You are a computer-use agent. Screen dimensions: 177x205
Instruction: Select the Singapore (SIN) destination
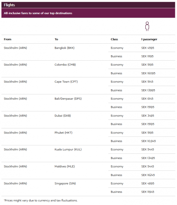66,184
